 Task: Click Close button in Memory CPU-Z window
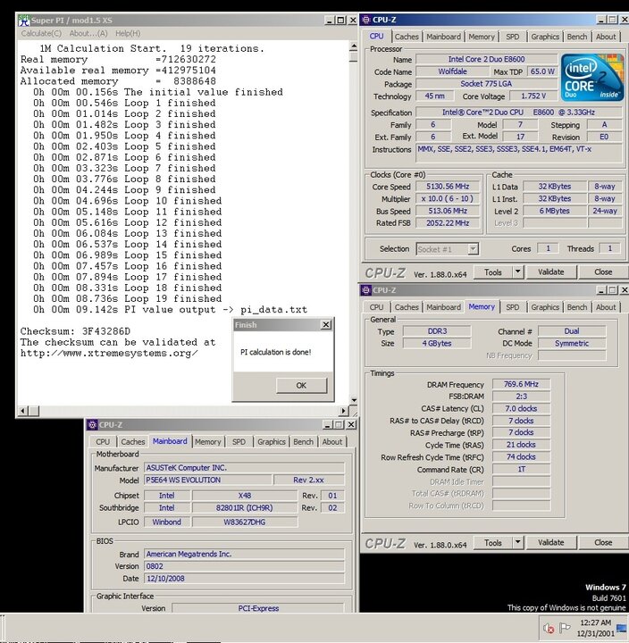tap(603, 543)
